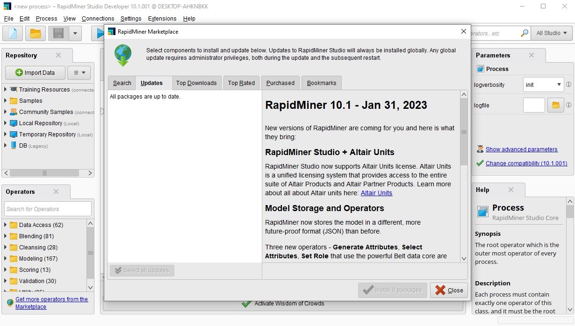Click the Marketplace globe icon beside the operators link
This screenshot has width=575, height=326.
10,303
